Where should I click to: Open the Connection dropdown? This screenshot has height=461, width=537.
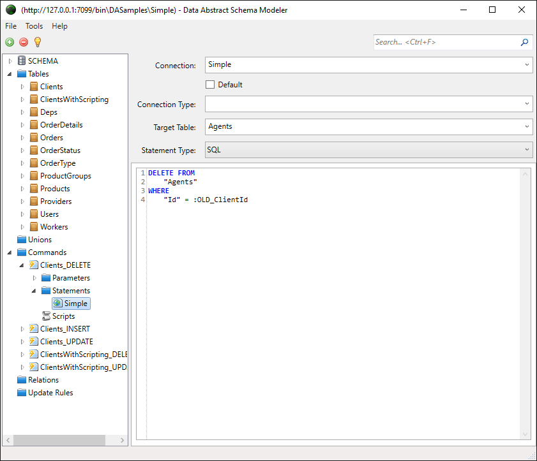click(x=527, y=64)
